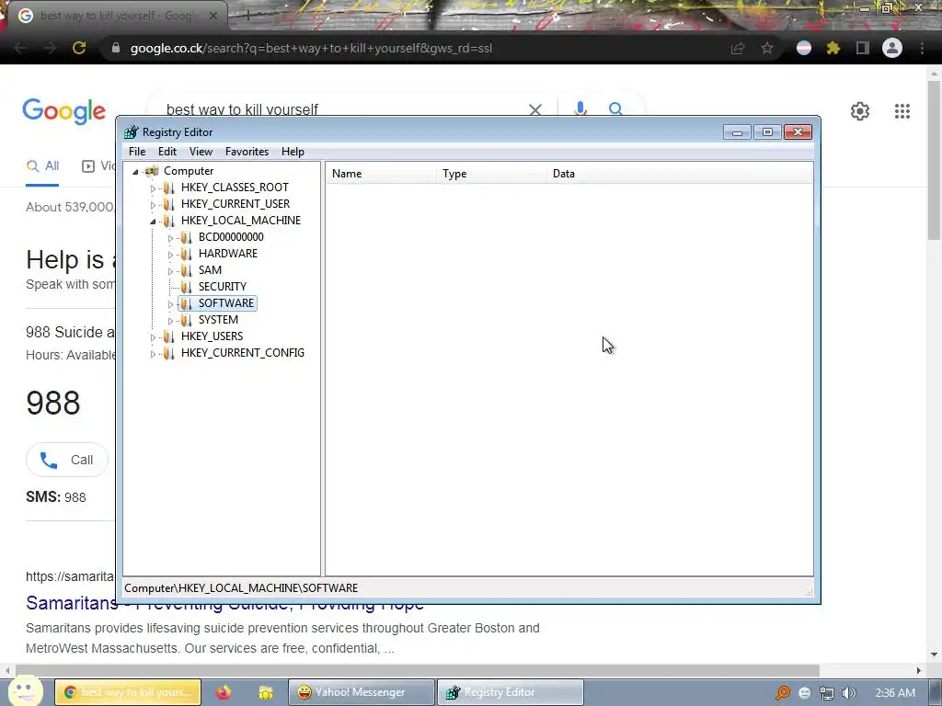Click the Registry Editor title bar icon
This screenshot has width=942, height=706.
[131, 132]
